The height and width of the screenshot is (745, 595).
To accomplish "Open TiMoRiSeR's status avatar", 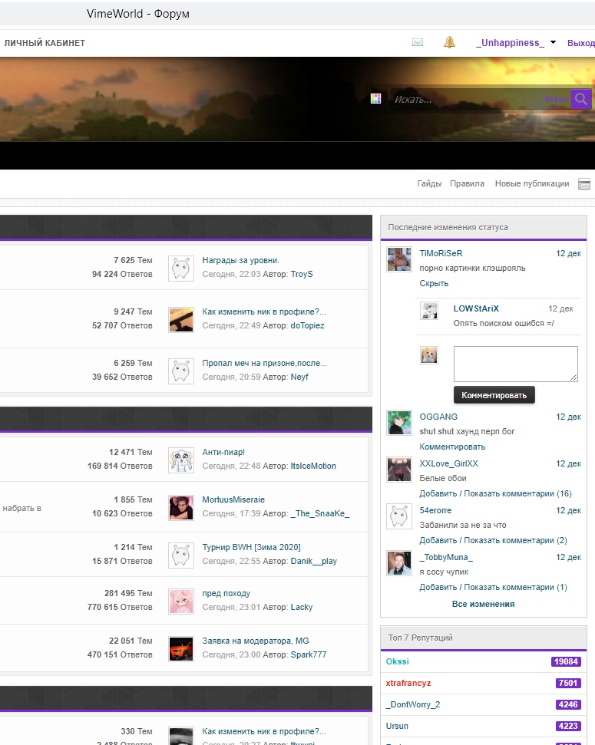I will 399,259.
